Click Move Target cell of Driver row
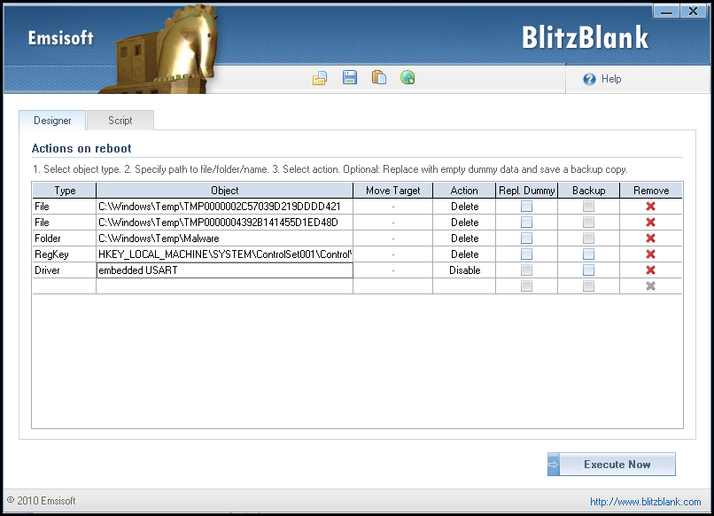 pos(393,270)
